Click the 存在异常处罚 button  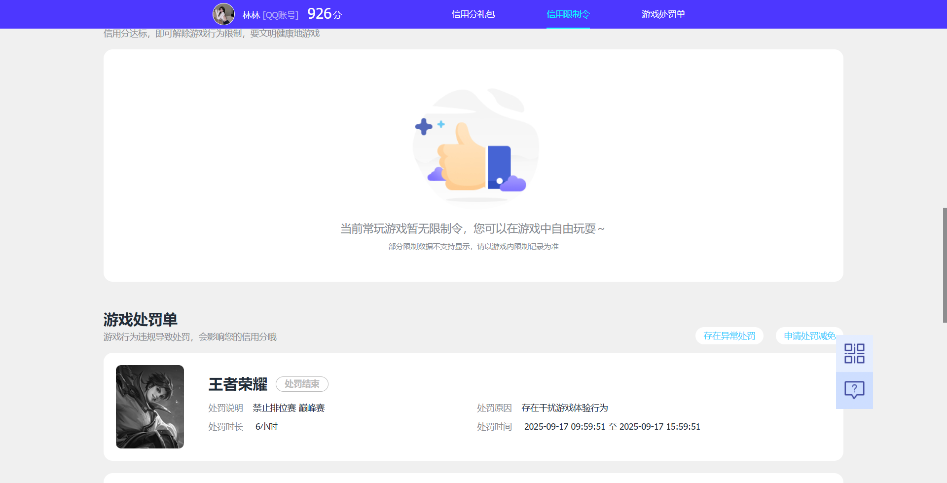pyautogui.click(x=729, y=335)
